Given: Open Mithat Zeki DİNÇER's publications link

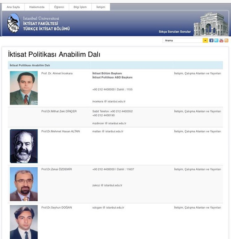Looking at the screenshot, I should tap(197, 111).
